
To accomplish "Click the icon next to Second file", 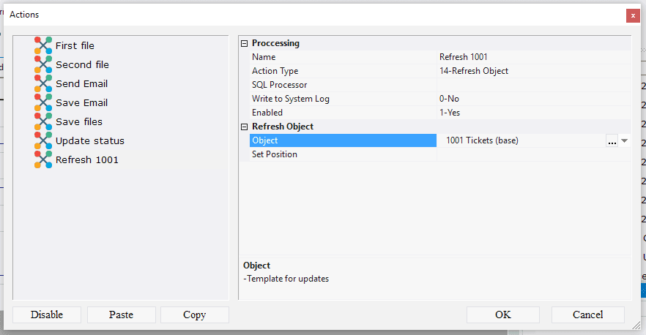I will (44, 64).
